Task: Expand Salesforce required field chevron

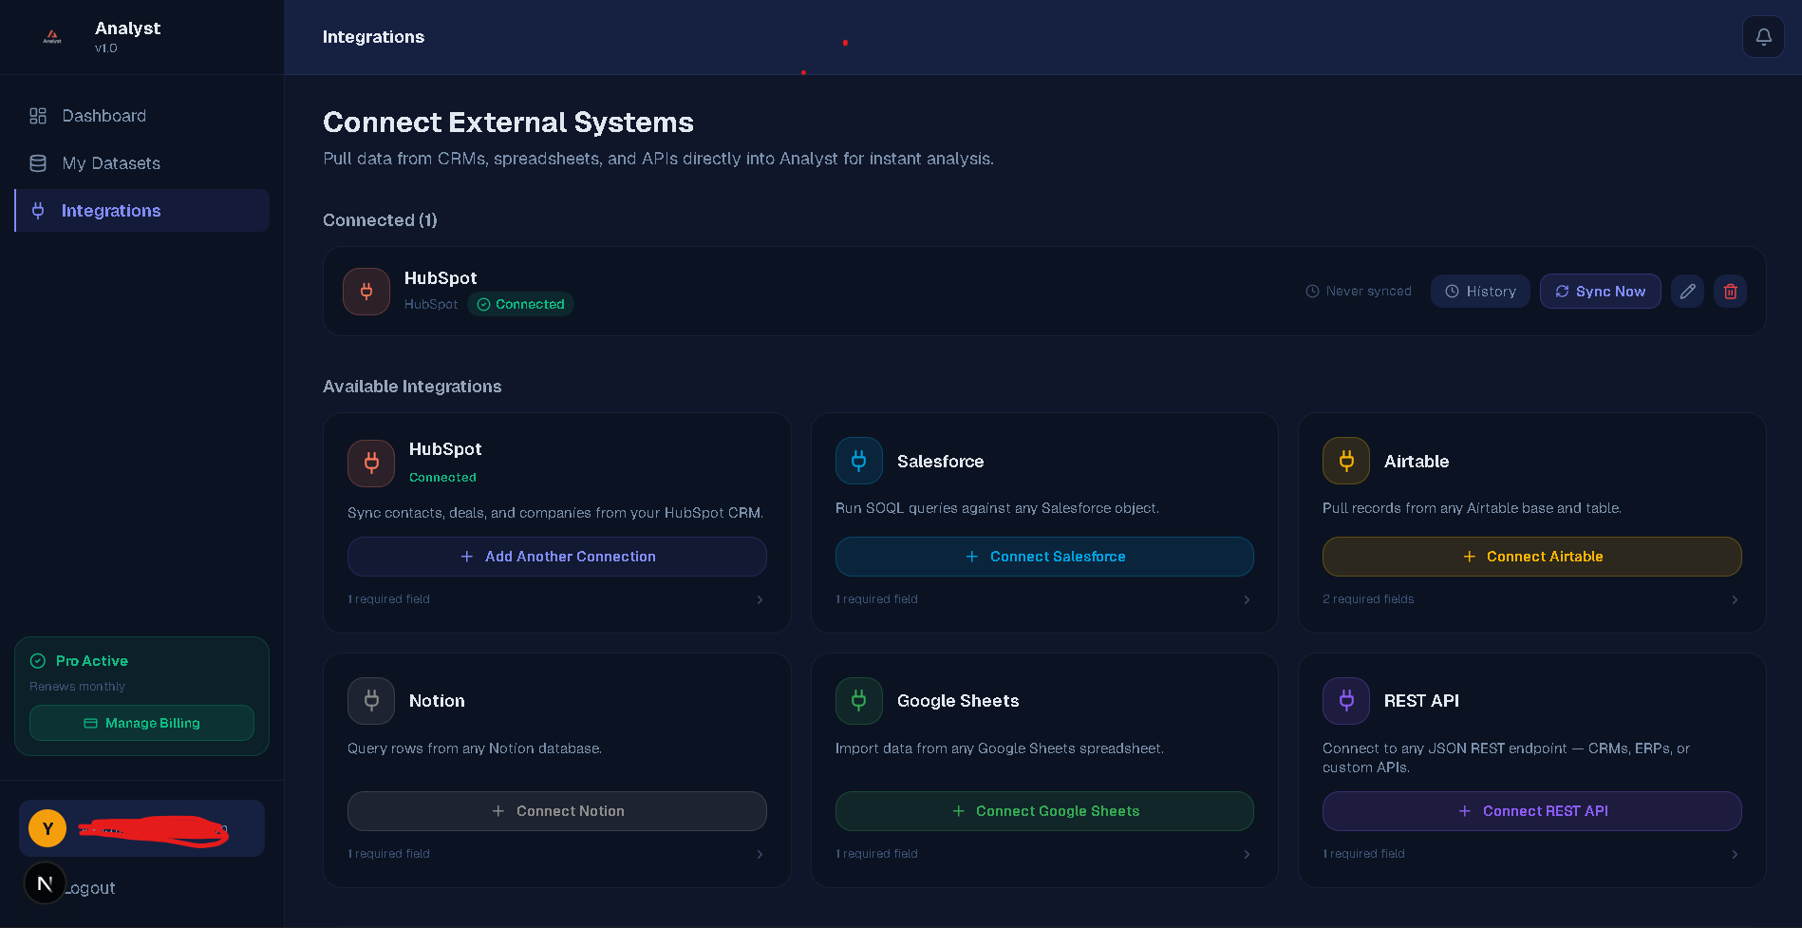Action: pyautogui.click(x=1247, y=599)
